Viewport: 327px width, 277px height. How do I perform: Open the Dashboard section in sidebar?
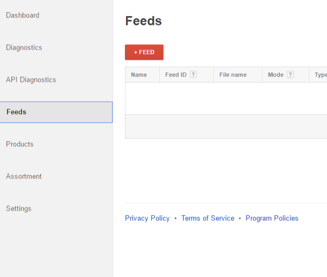[x=23, y=16]
